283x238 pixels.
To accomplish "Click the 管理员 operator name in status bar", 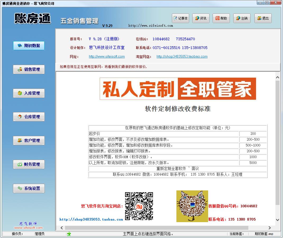I will (40, 234).
